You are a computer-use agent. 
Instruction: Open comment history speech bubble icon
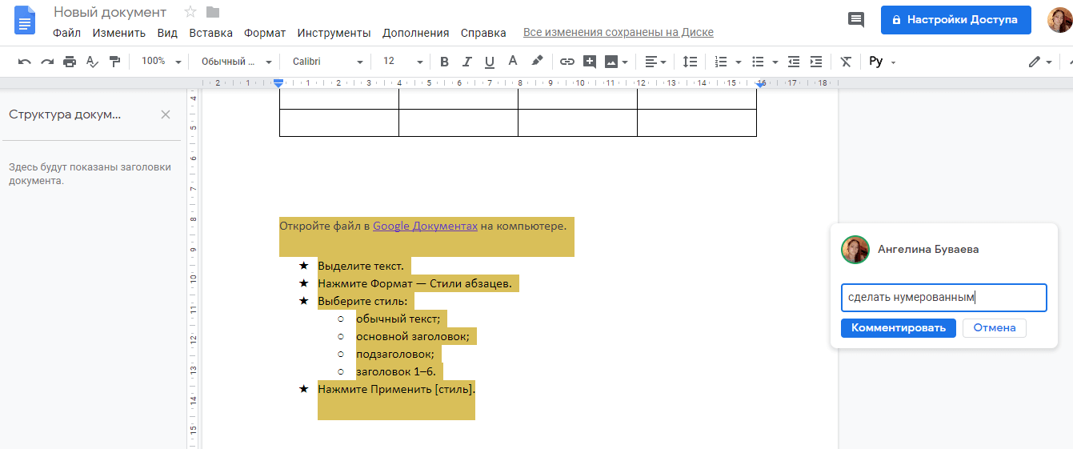[856, 19]
